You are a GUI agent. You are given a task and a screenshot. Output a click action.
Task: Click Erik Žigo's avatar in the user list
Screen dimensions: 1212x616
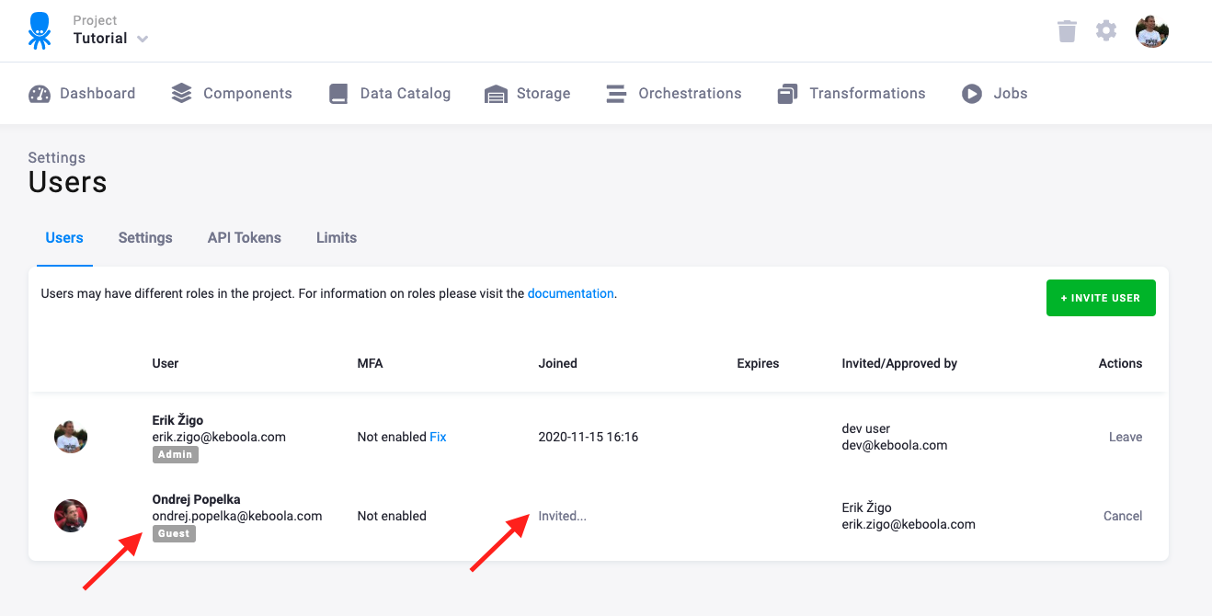(71, 437)
